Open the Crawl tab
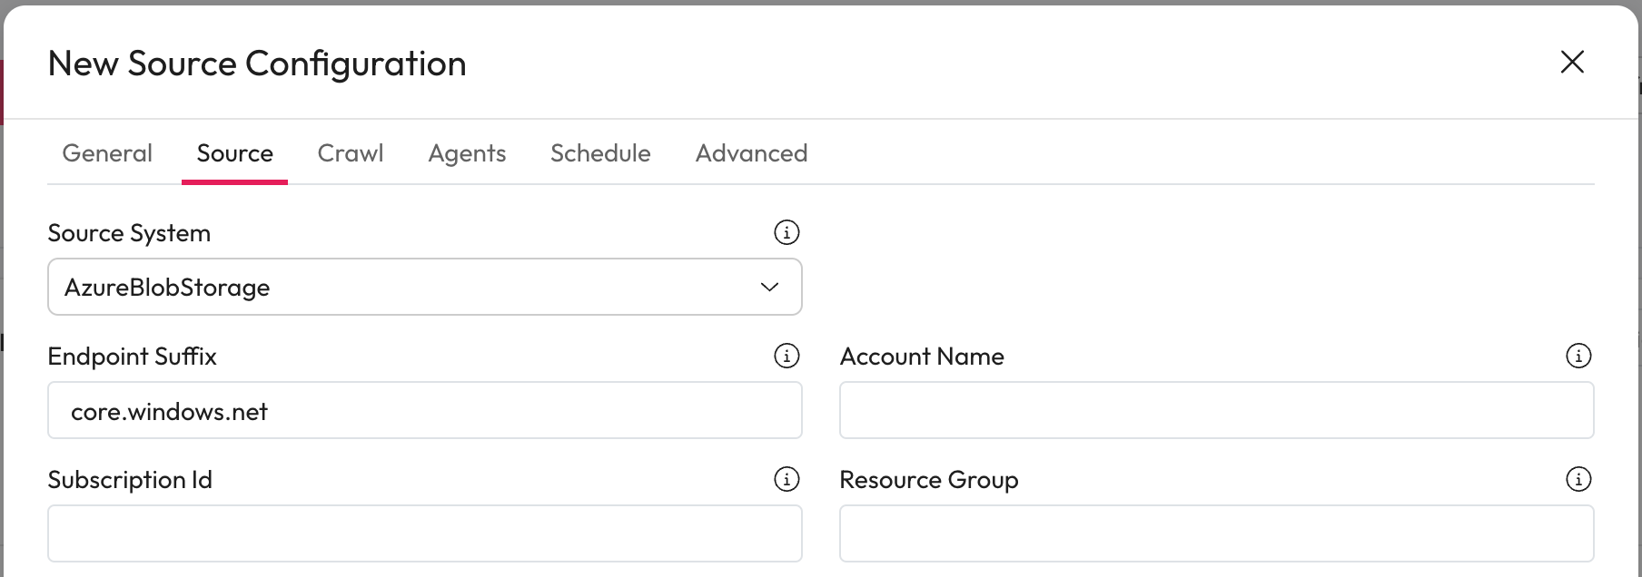1642x577 pixels. point(351,153)
